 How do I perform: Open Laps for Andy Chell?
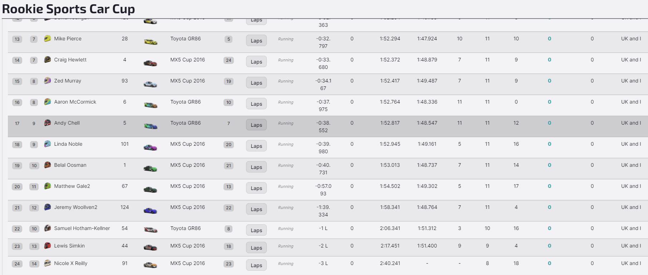coord(256,125)
